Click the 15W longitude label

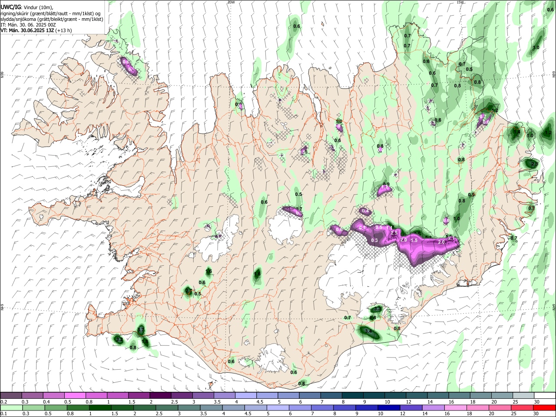coord(460,2)
